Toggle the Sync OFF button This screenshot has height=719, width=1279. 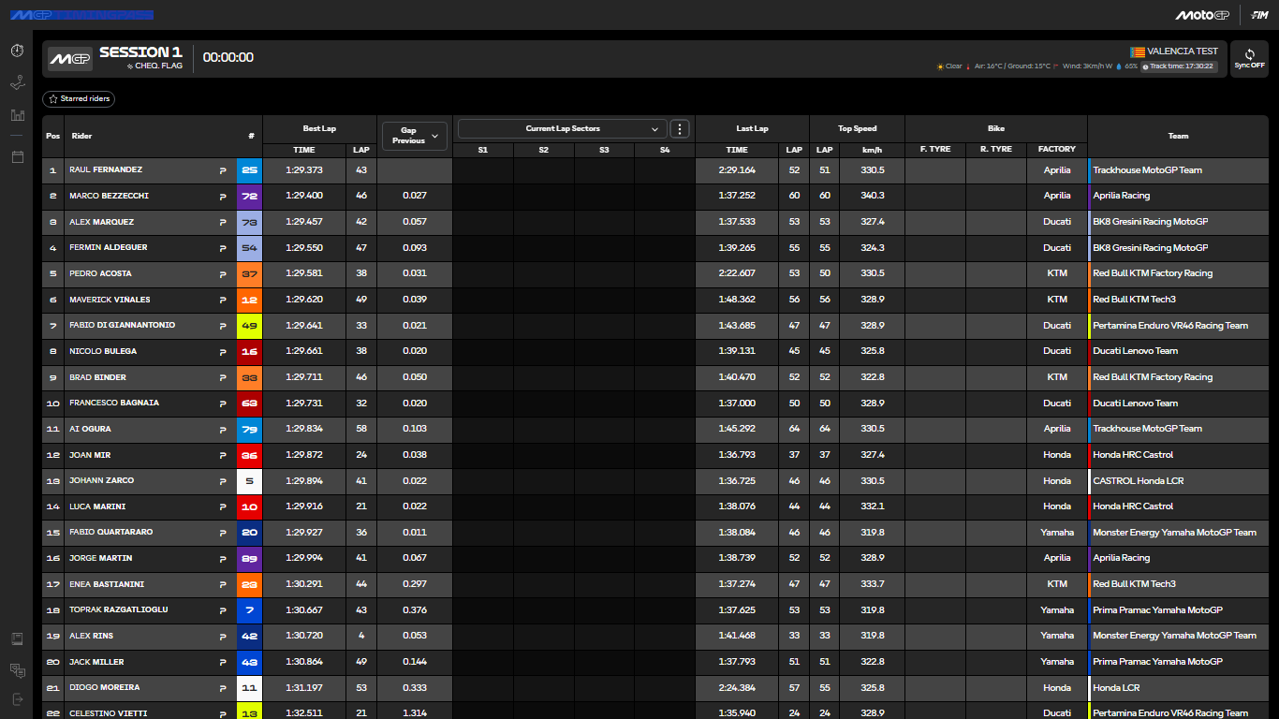pyautogui.click(x=1249, y=59)
